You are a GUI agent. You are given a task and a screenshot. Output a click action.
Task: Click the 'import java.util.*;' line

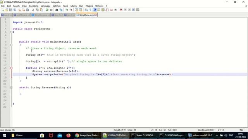point(28,22)
